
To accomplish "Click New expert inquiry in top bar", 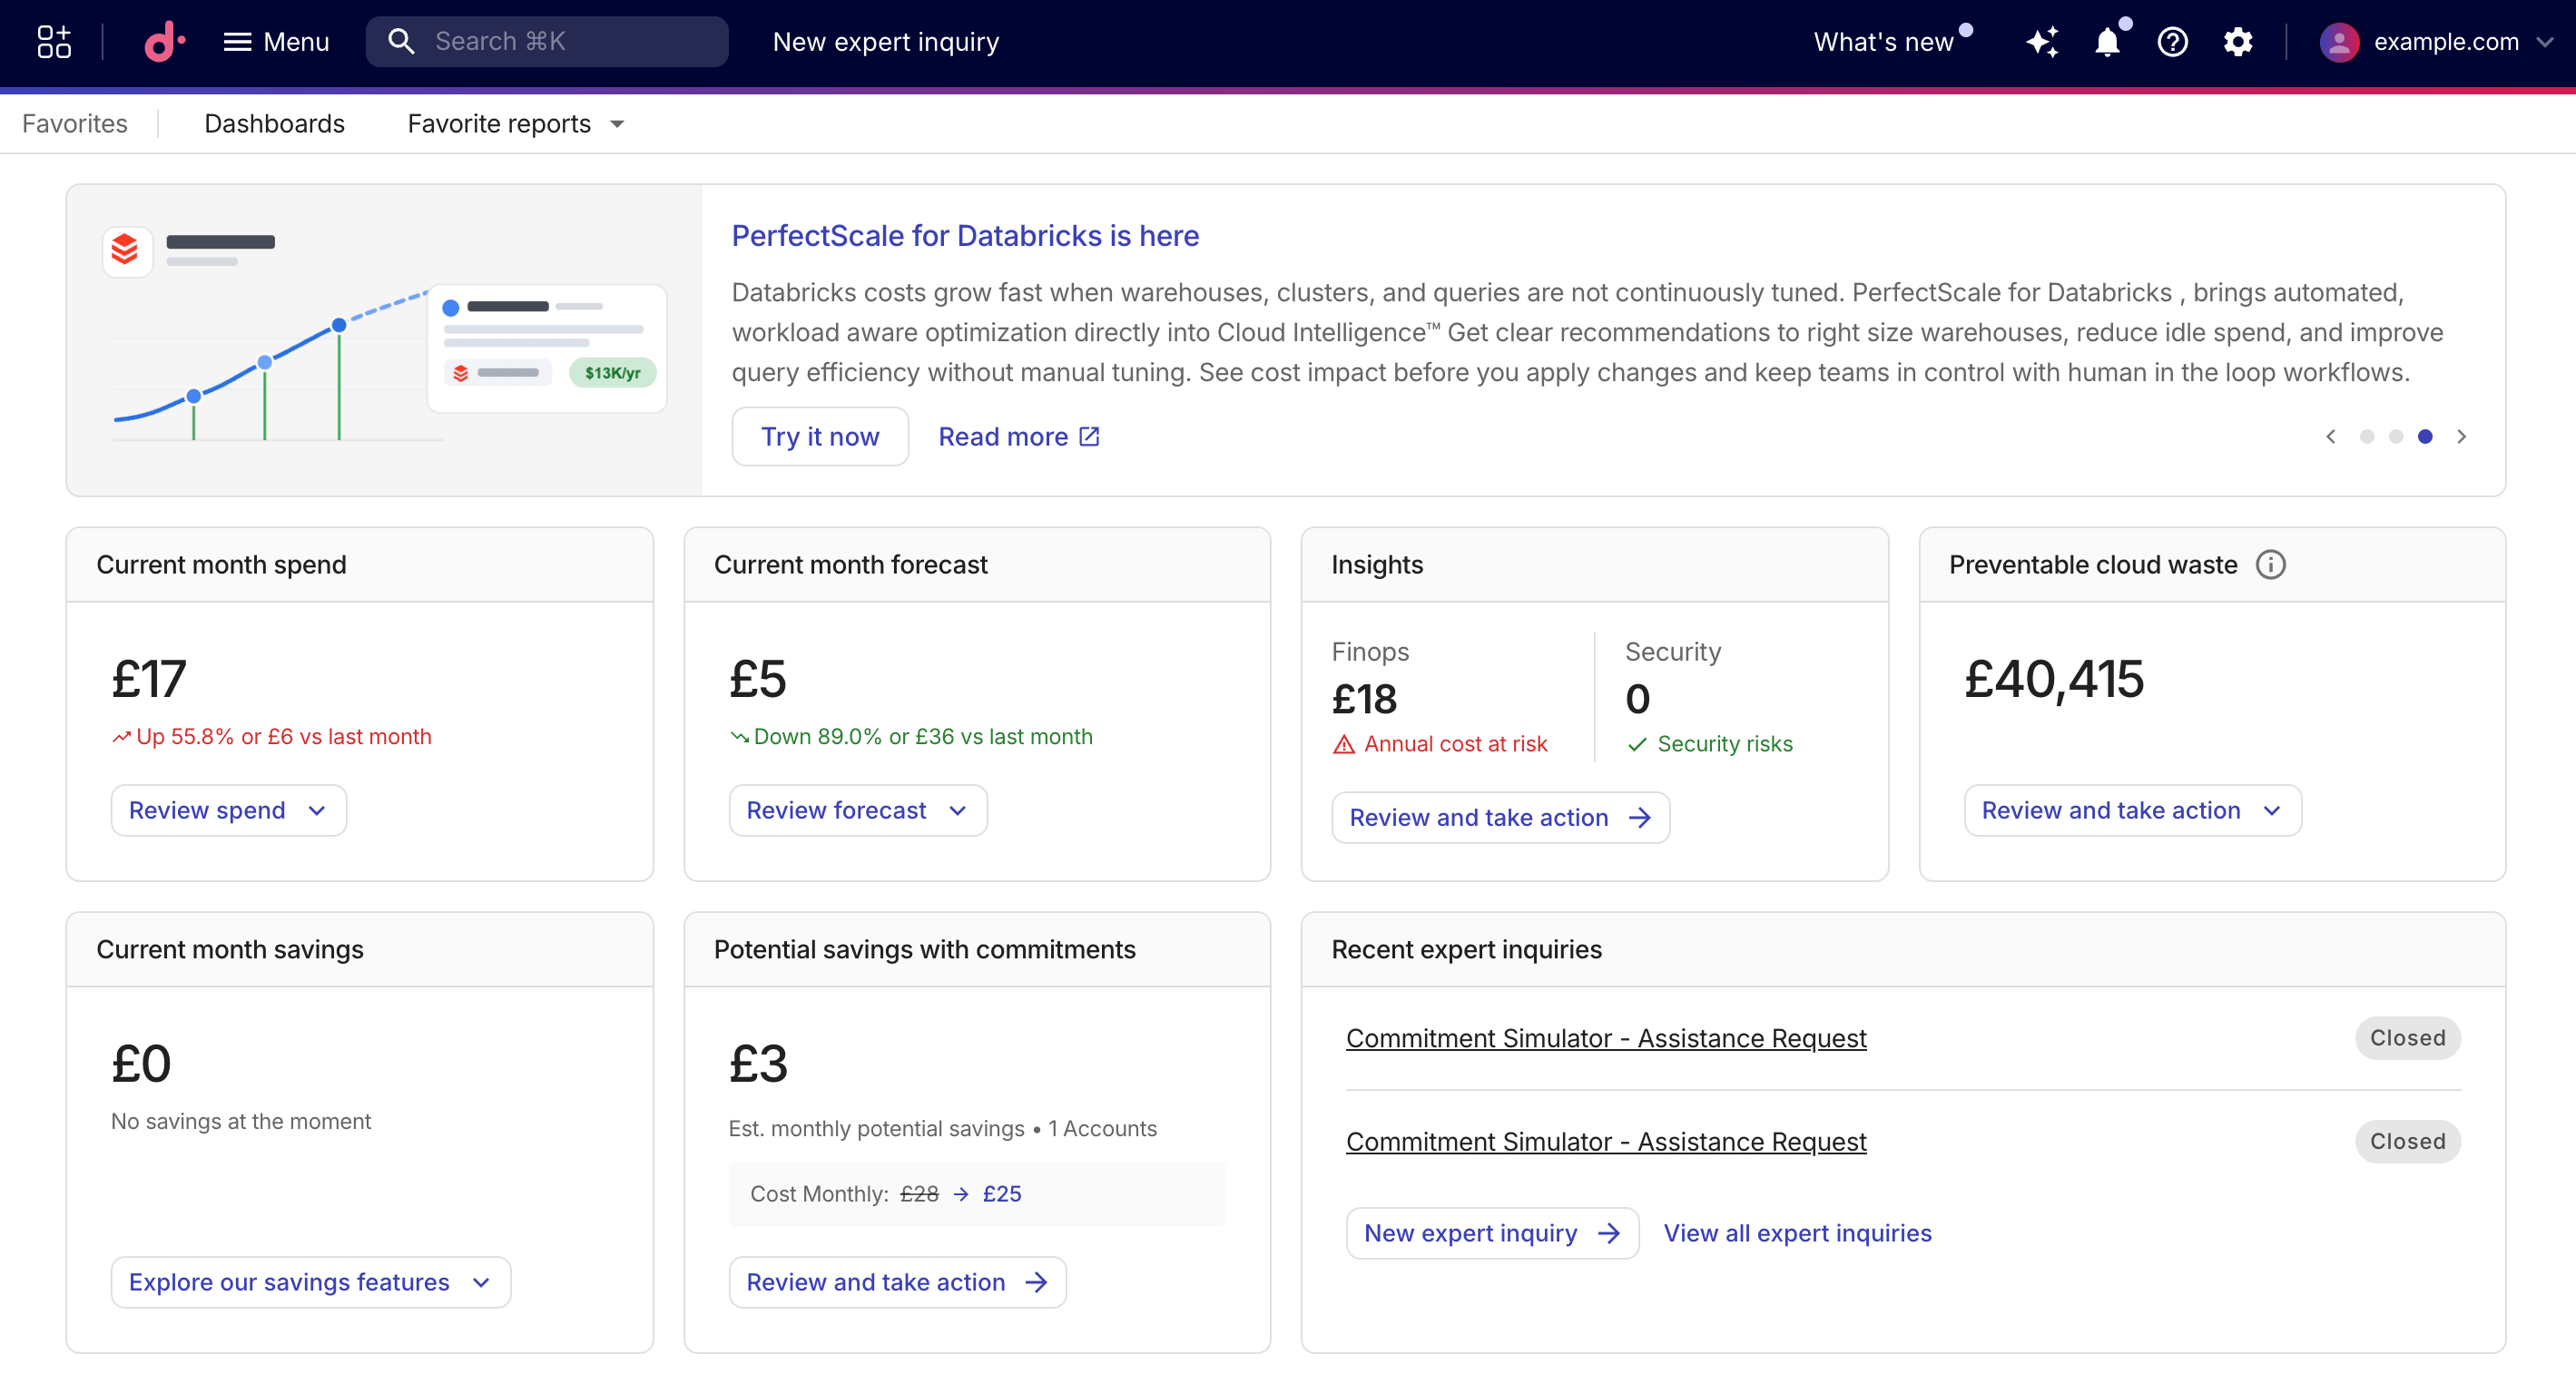I will [886, 42].
